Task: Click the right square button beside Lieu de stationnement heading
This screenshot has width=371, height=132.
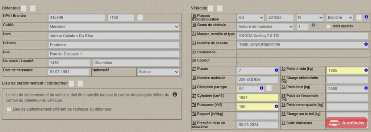Action: click(80, 83)
